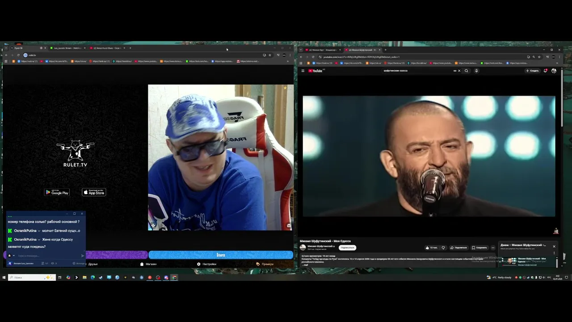Open Настройки settings on rulet.tv
The height and width of the screenshot is (322, 572).
[206, 264]
